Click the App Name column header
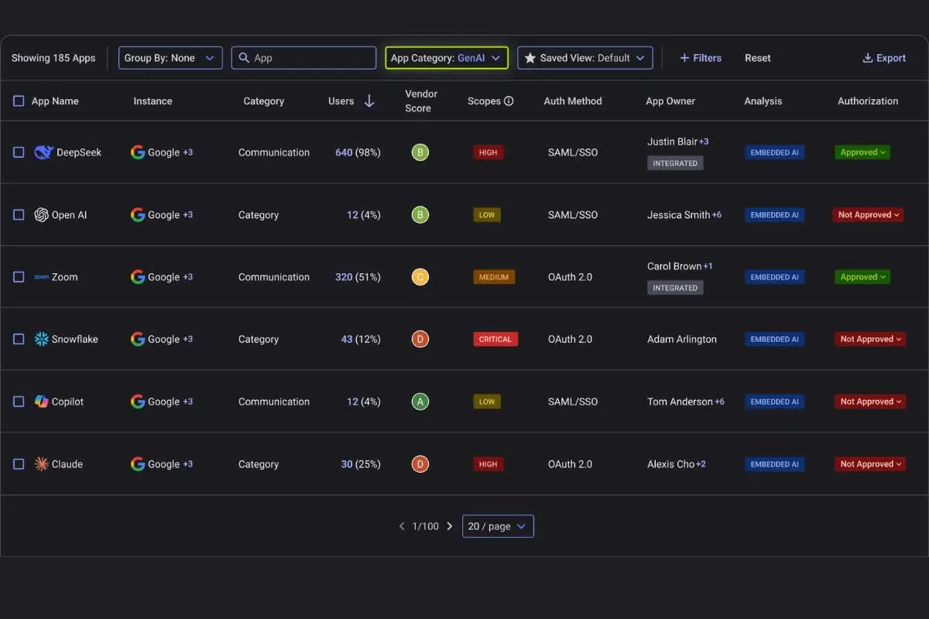This screenshot has height=619, width=929. 55,101
